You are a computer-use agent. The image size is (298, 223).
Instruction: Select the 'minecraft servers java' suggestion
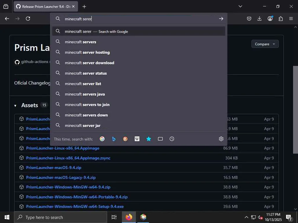point(139,94)
